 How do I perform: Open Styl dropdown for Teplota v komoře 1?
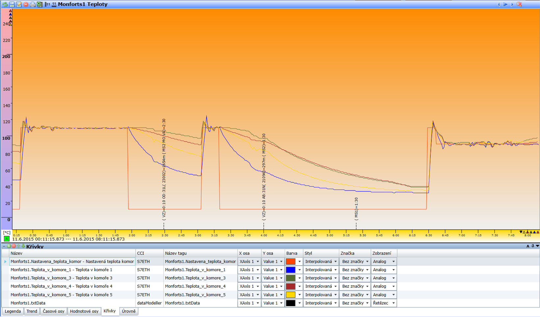tap(321, 270)
